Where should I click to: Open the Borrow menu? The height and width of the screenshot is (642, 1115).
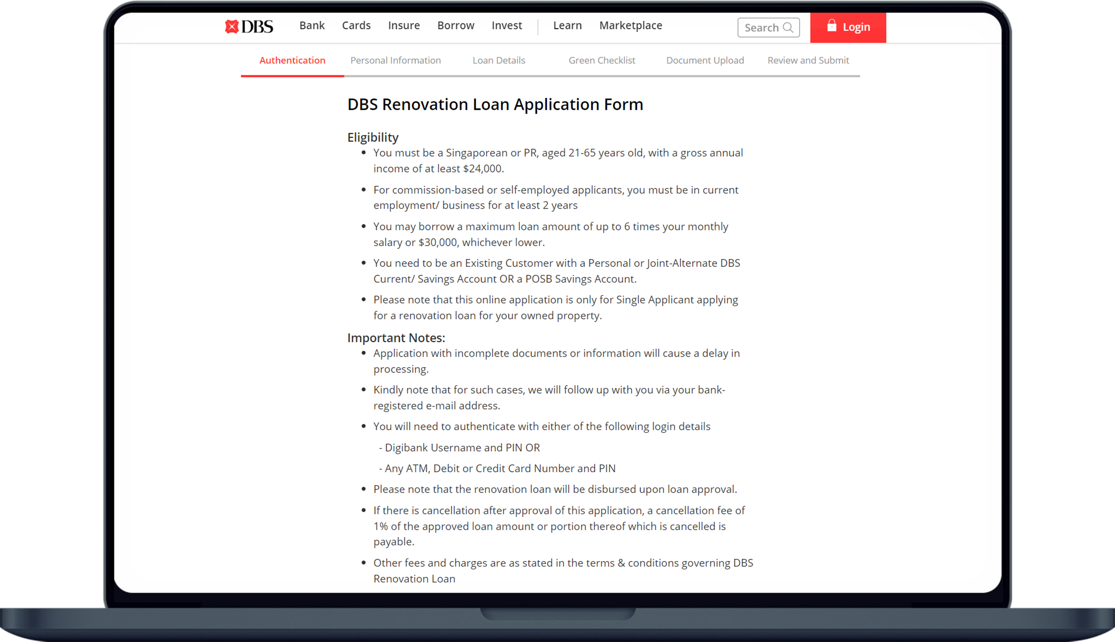pyautogui.click(x=455, y=26)
